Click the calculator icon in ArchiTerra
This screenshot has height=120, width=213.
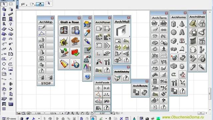pos(155,81)
